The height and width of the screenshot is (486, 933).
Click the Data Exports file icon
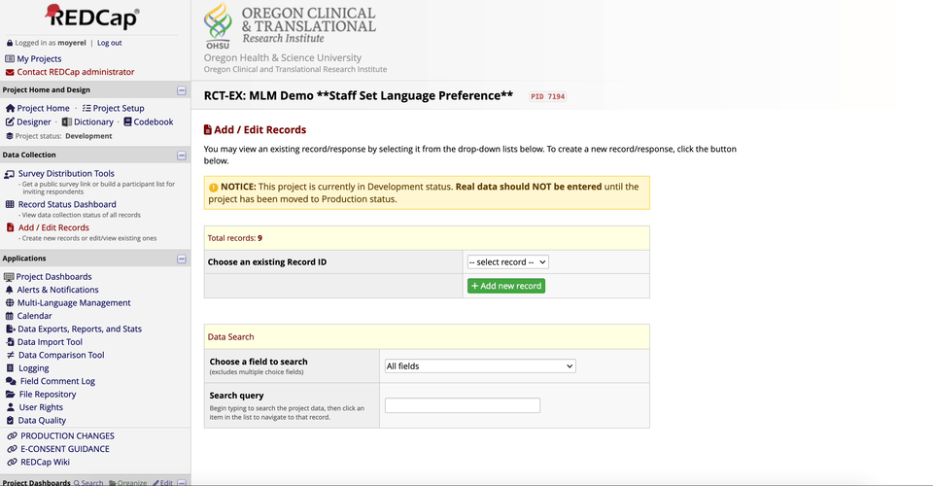[x=10, y=329]
